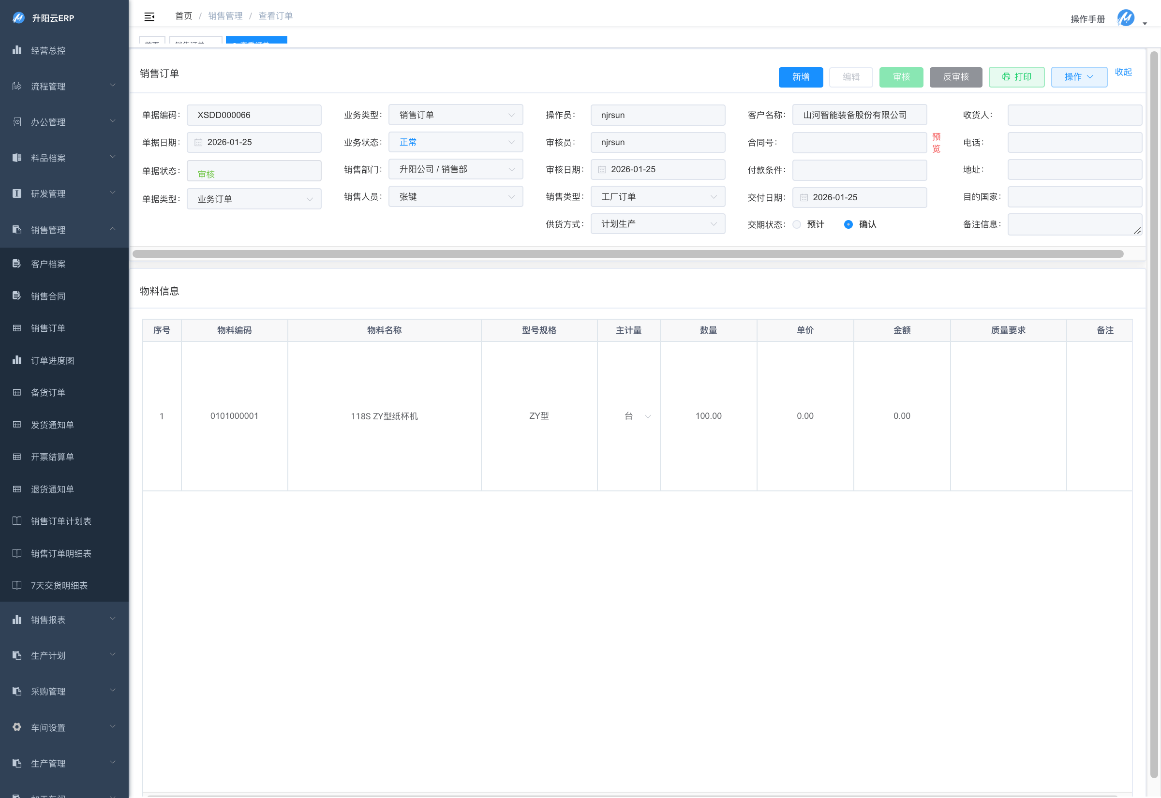Click the 订单进度图 chart icon in sidebar

click(x=17, y=360)
